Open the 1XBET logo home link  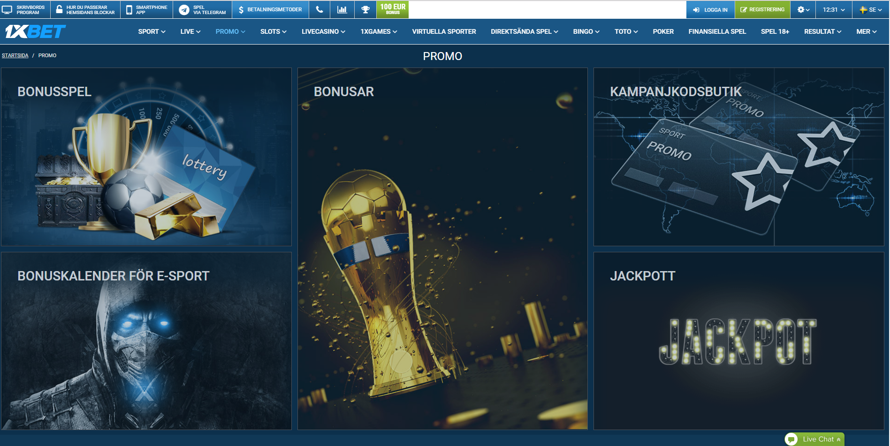point(35,31)
